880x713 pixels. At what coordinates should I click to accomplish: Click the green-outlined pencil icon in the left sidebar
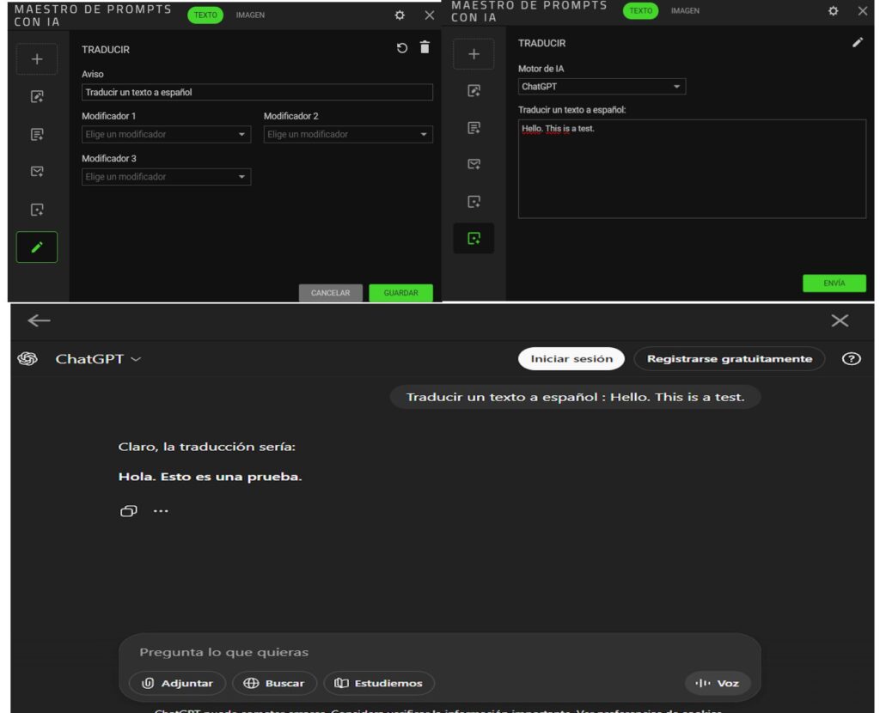tap(37, 247)
